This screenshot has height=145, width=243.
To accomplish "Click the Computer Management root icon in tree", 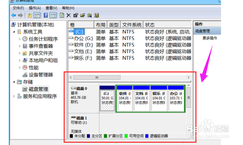I will tap(14, 25).
